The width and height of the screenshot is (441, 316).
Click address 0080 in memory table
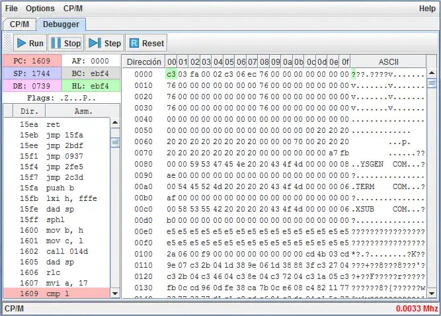(143, 164)
